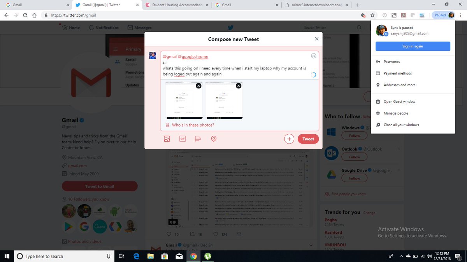Open Payment methods from profile menu
This screenshot has height=262, width=467.
pyautogui.click(x=413, y=73)
